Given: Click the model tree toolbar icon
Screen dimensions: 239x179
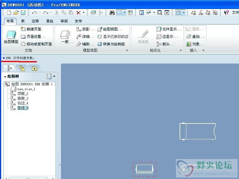Looking at the screenshot, I should coord(101,13).
